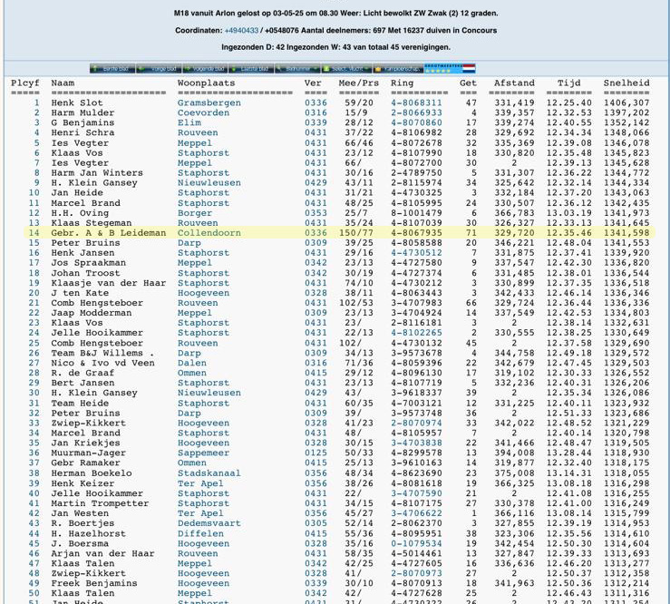Image resolution: width=670 pixels, height=604 pixels.
Task: Open Ommen link for Gebr Ramaker
Action: coord(192,463)
